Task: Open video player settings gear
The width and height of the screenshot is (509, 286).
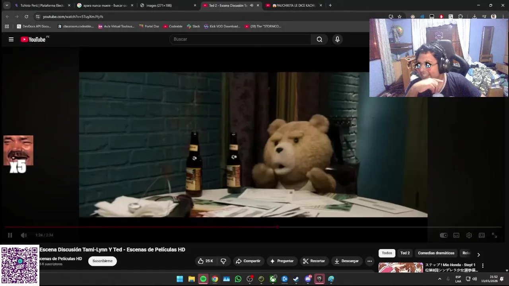Action: 469,235
